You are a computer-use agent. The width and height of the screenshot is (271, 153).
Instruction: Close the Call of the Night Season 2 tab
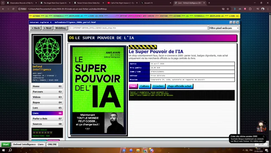[137, 3]
